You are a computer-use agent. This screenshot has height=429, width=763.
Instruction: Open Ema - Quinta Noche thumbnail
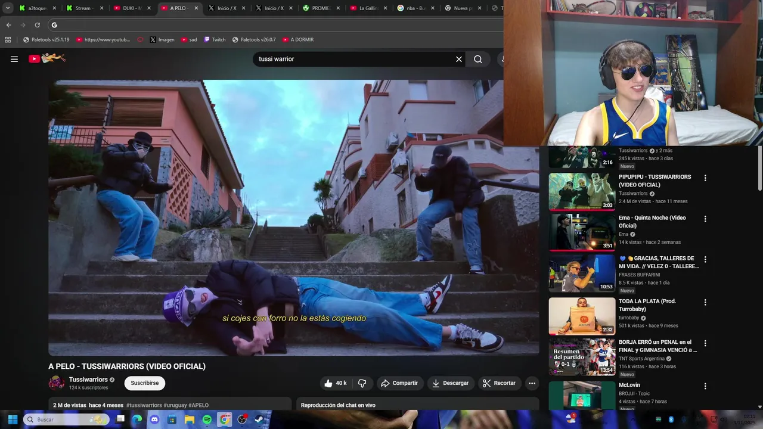click(582, 232)
